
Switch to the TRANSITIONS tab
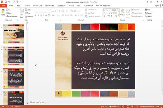point(37,6)
